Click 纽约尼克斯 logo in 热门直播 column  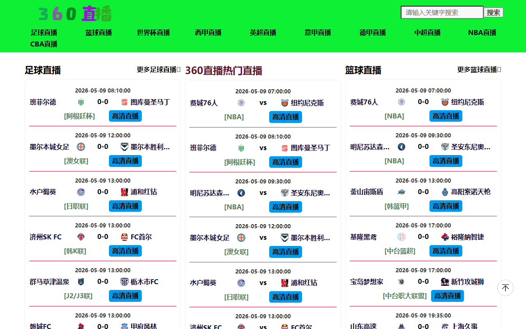coord(285,103)
